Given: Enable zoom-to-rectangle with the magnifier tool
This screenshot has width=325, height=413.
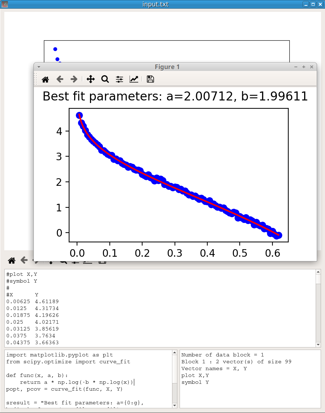Looking at the screenshot, I should tap(105, 79).
